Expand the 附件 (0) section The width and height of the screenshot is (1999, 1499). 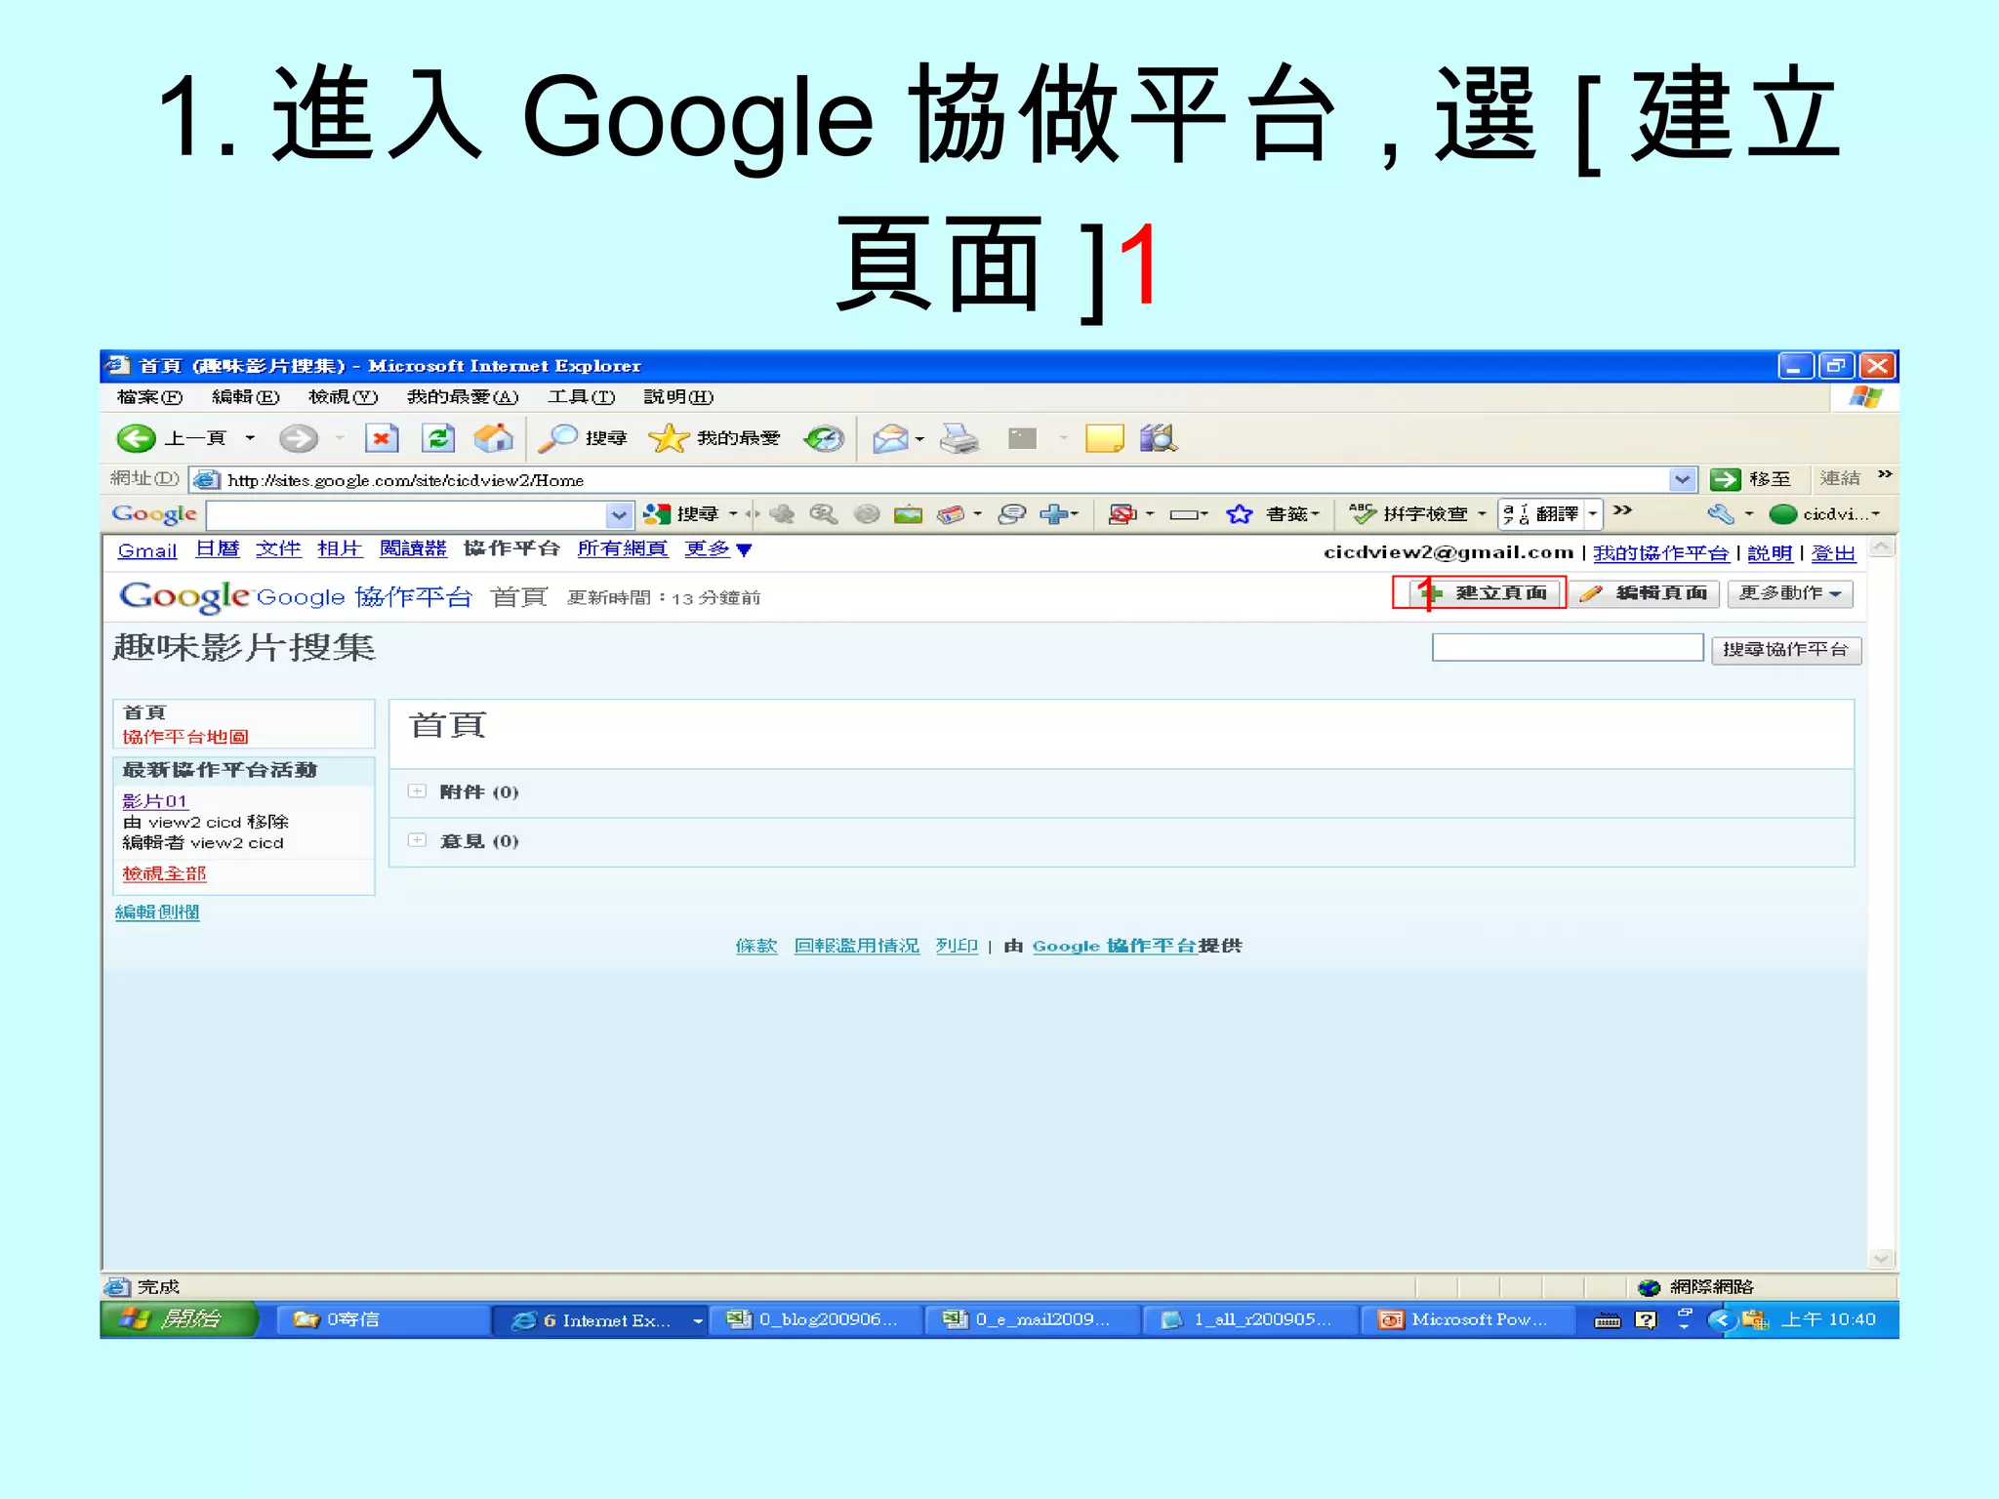[x=418, y=791]
